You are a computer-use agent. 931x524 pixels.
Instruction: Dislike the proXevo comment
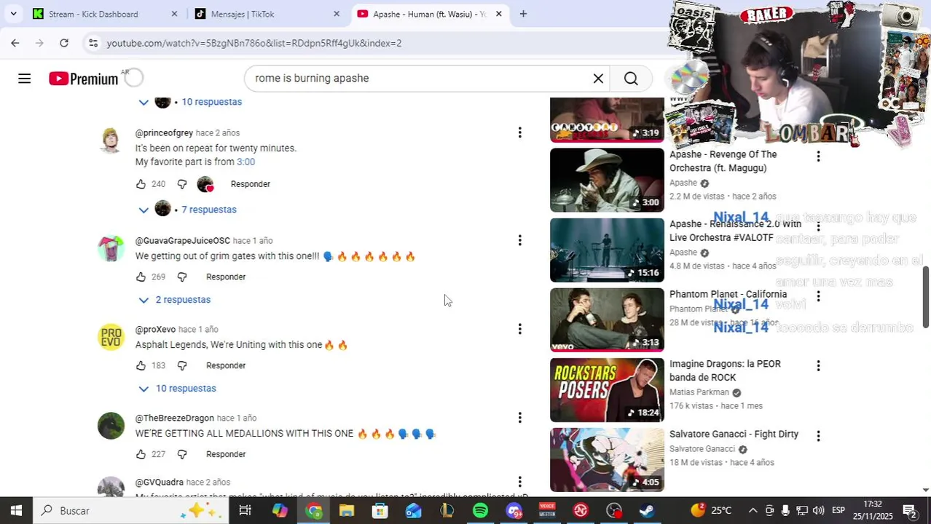182,366
